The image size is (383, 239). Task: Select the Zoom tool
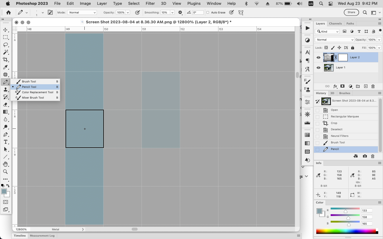click(5, 171)
